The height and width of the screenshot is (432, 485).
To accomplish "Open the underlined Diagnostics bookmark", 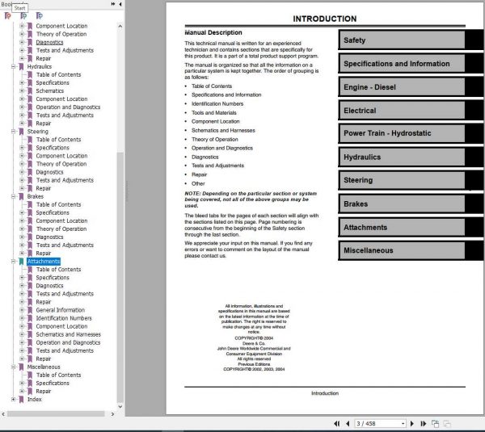I will click(x=49, y=42).
